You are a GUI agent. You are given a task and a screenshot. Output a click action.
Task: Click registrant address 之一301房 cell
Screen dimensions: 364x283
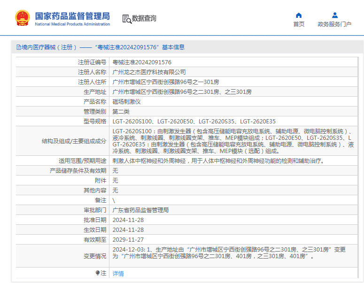166,82
